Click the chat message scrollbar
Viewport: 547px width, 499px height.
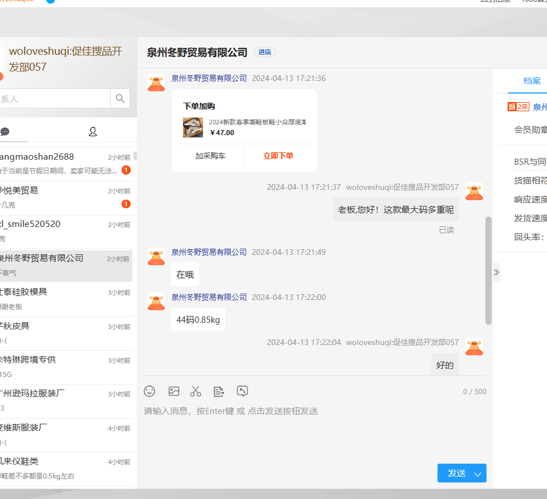[488, 271]
